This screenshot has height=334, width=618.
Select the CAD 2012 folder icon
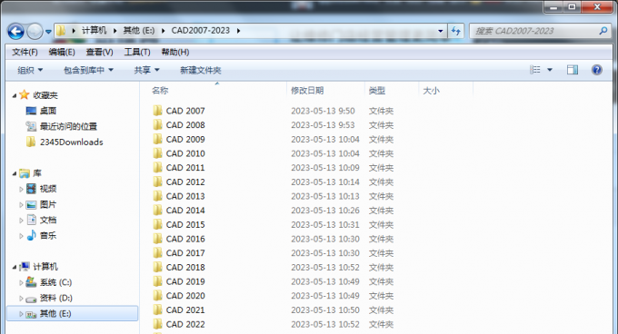[x=157, y=182]
